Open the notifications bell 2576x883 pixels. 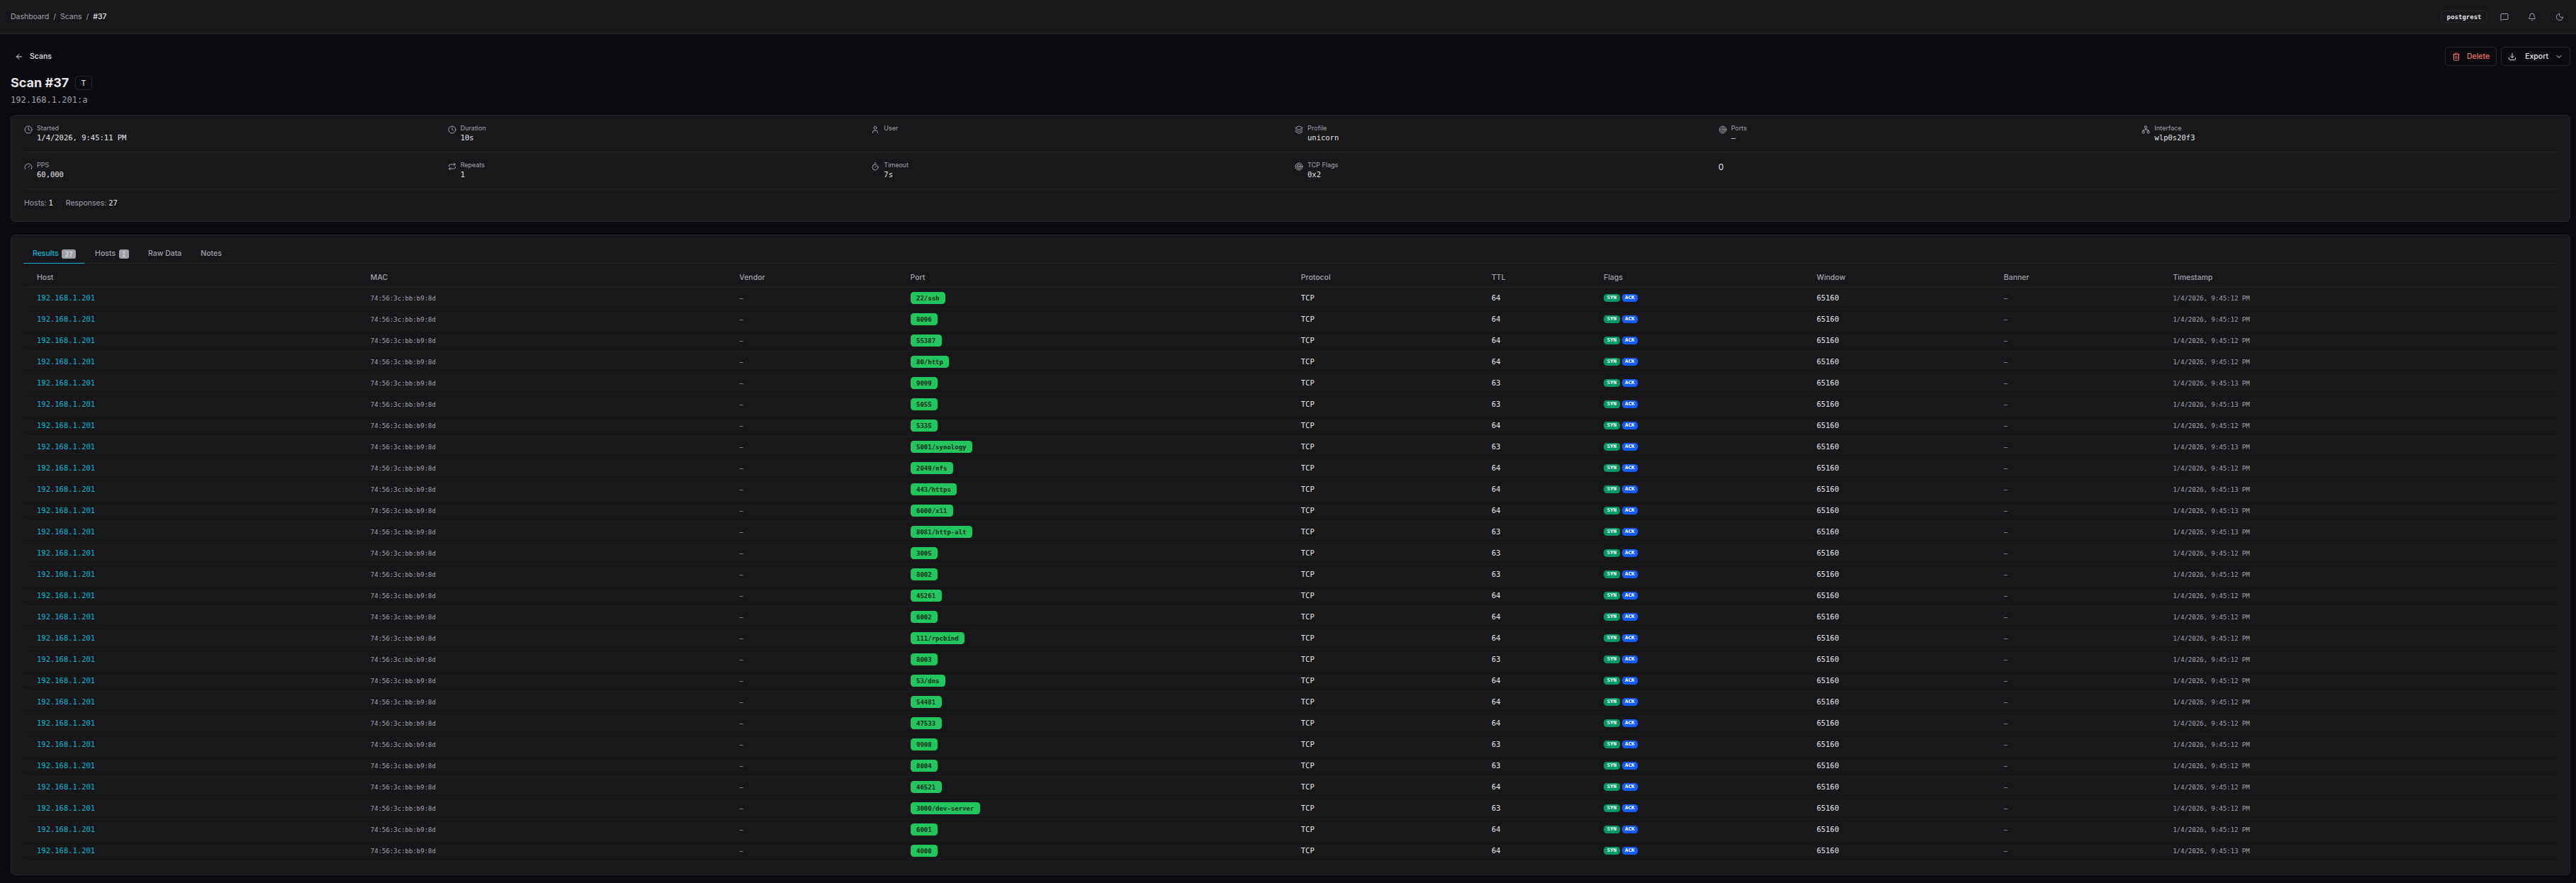tap(2531, 17)
